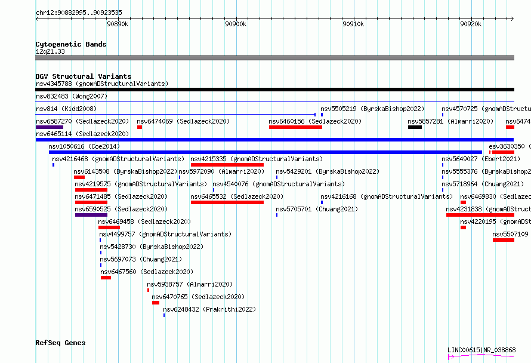
Task: Click the nsv6590525 purple variant bar
Action: coord(91,215)
